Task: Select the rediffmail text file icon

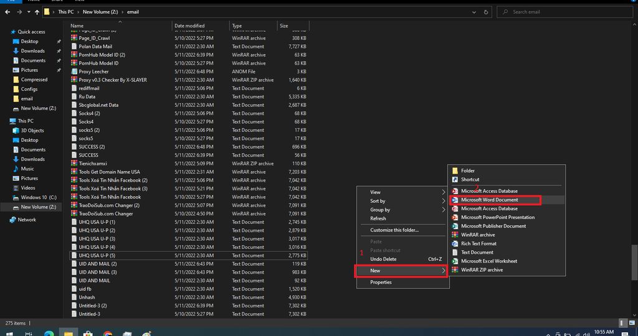Action: pos(74,88)
